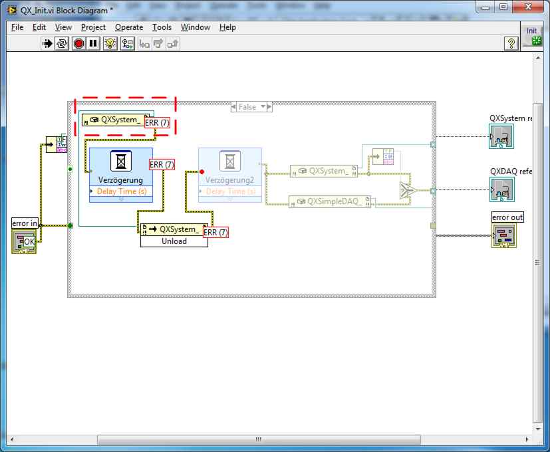
Task: Click ERR (7) probe on QXSystem_ constructor
Action: (157, 123)
